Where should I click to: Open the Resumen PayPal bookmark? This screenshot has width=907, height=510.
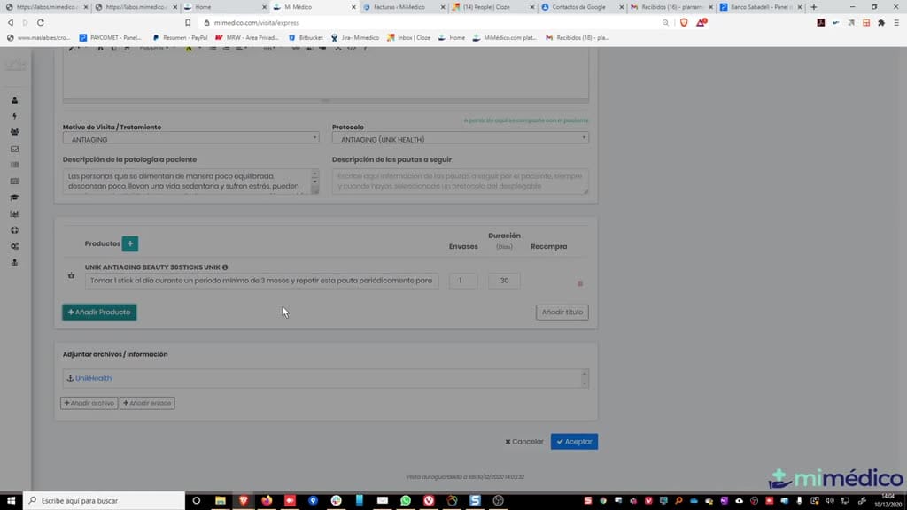tap(179, 37)
